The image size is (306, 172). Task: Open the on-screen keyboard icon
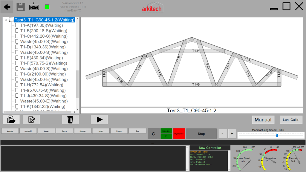point(34,7)
